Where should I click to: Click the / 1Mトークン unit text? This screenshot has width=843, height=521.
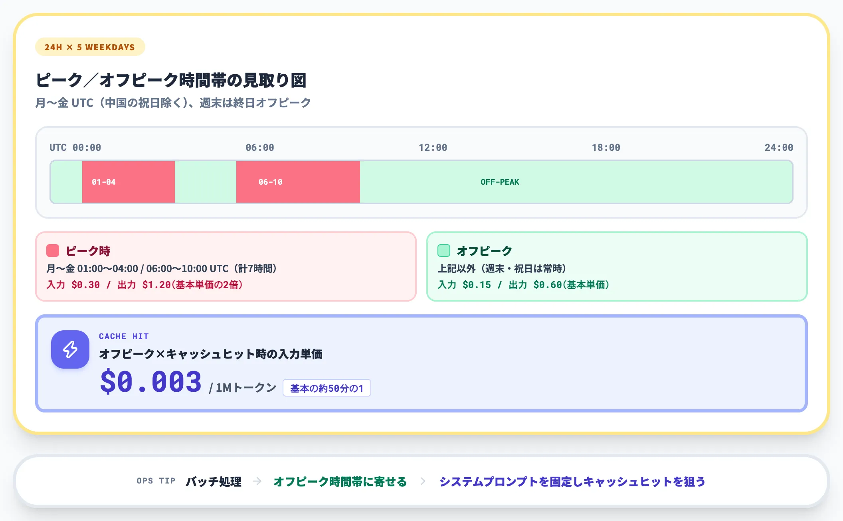click(242, 387)
